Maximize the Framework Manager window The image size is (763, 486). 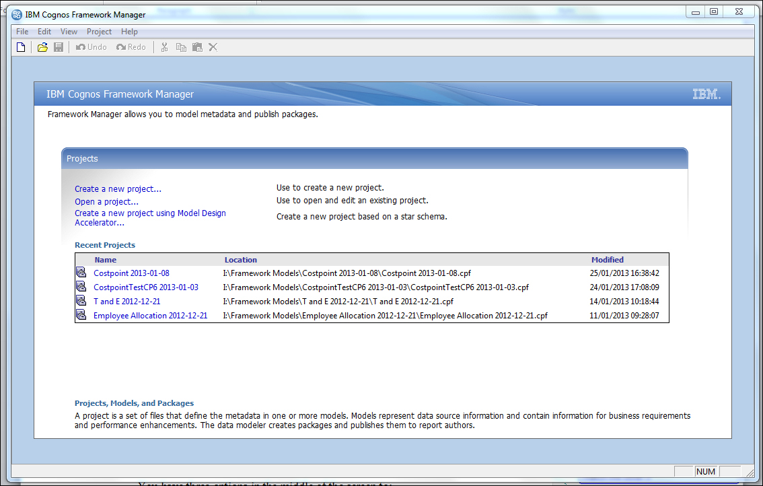pyautogui.click(x=714, y=12)
